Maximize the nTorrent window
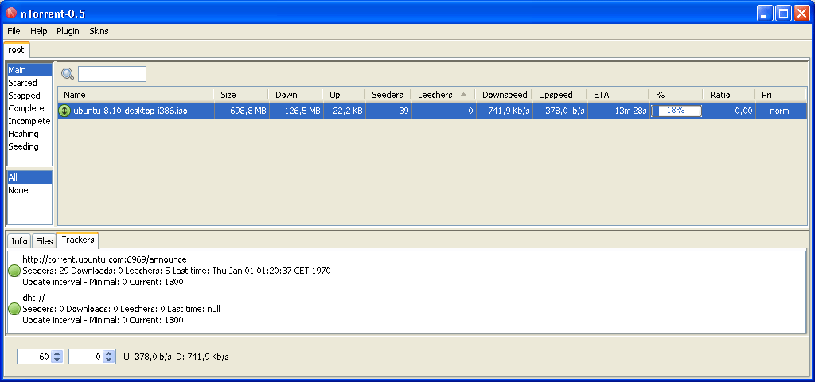This screenshot has height=382, width=815. pos(783,13)
